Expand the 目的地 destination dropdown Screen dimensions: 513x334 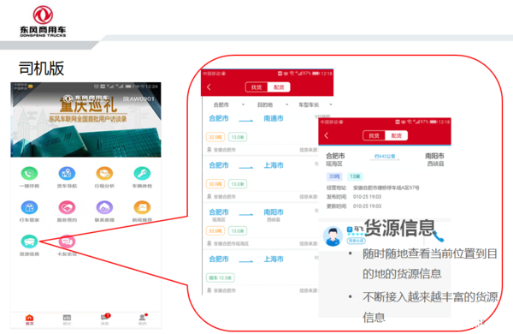click(273, 104)
